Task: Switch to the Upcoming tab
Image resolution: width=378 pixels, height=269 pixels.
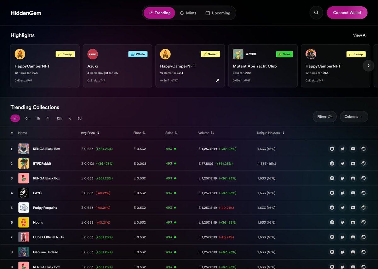Action: pos(218,13)
